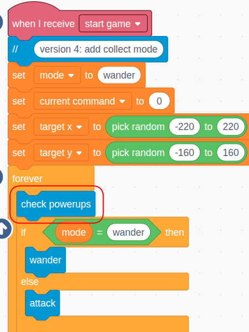Edit the 160 random range input
This screenshot has height=332, width=249.
pyautogui.click(x=231, y=153)
